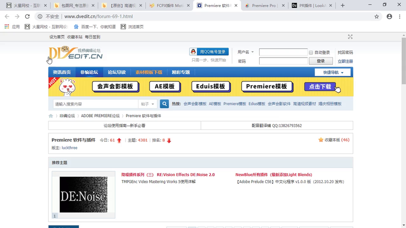This screenshot has height=228, width=406.
Task: Click the widescreen toggle icon
Action: [350, 37]
